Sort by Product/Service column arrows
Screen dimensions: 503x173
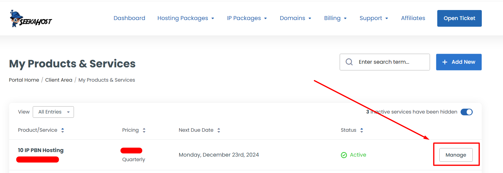(x=62, y=130)
